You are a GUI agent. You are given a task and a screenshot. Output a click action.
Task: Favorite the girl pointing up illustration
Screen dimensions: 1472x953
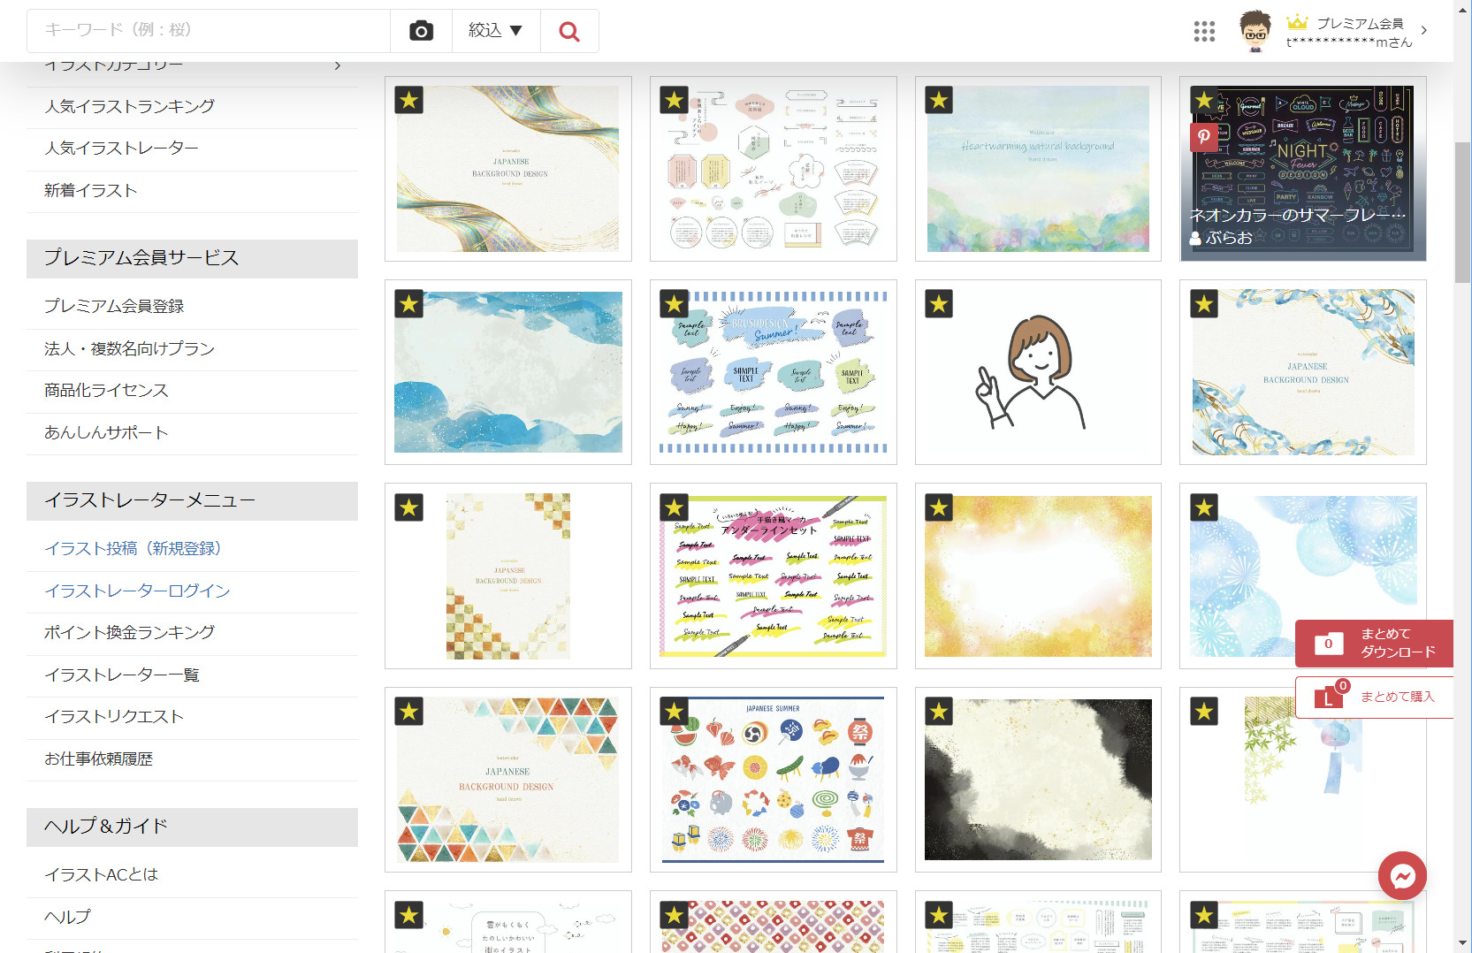[x=939, y=304]
